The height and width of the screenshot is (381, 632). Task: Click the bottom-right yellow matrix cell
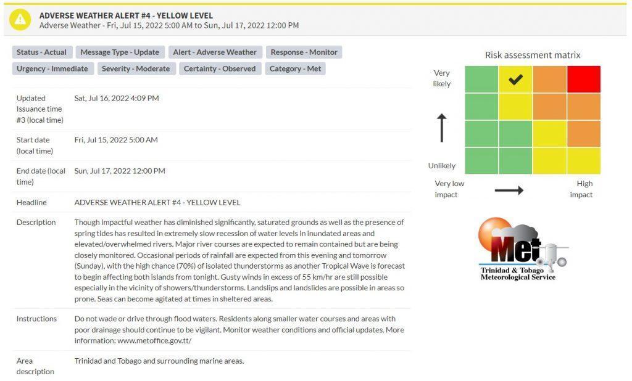click(x=584, y=161)
